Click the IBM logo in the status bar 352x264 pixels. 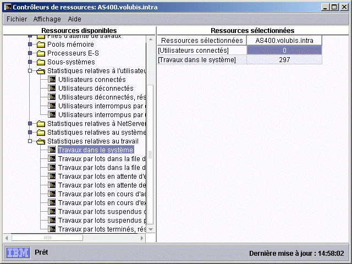click(x=18, y=253)
